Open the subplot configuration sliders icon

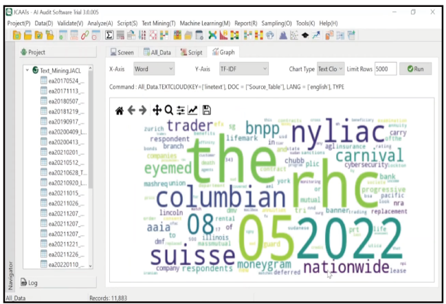pos(181,110)
